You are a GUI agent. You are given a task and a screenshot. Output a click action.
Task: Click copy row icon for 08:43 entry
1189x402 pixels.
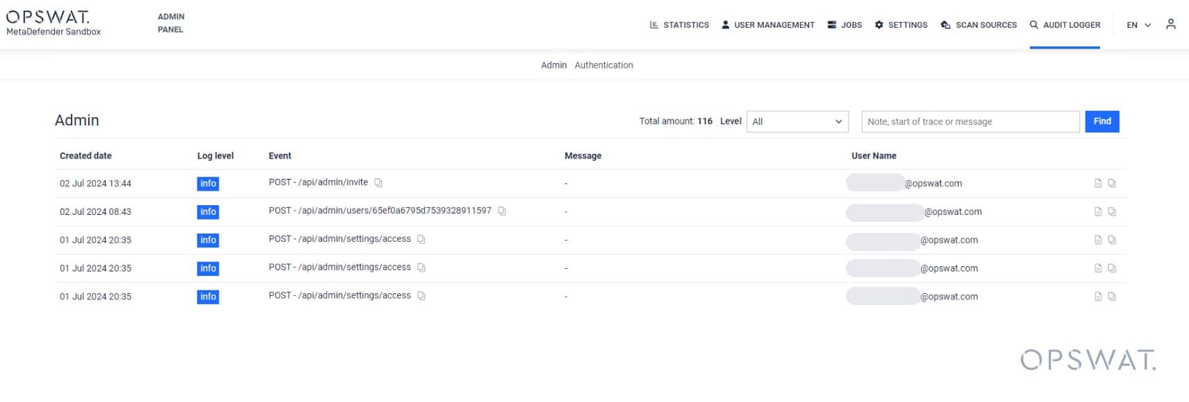click(1112, 212)
